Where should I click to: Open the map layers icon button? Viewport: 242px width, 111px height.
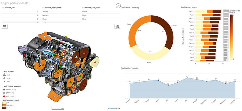(x=118, y=27)
